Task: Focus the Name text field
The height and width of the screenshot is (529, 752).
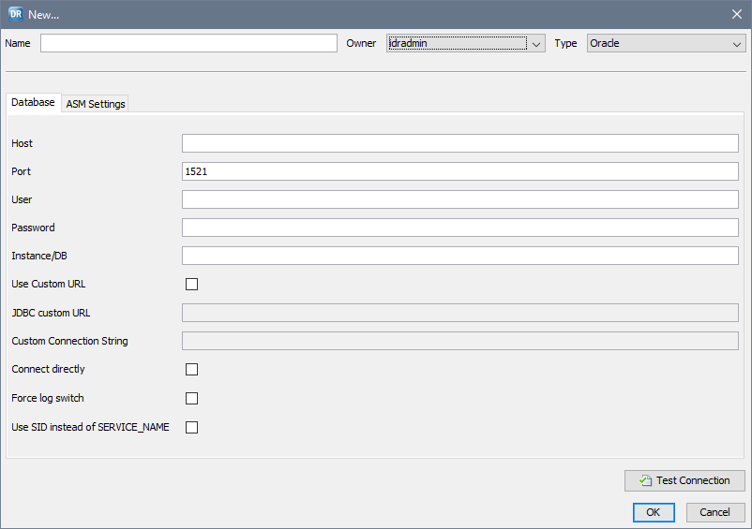Action: pos(188,43)
